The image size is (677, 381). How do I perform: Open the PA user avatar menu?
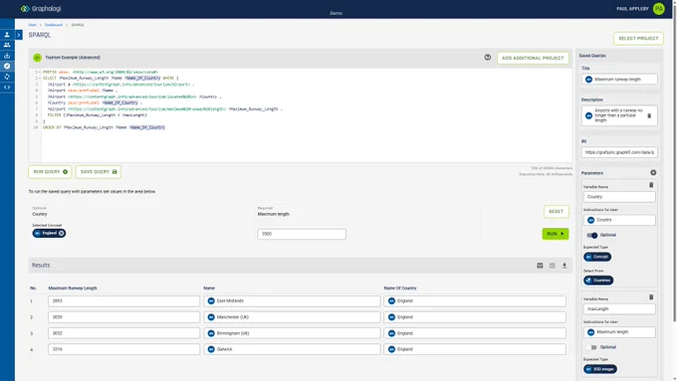tap(659, 9)
